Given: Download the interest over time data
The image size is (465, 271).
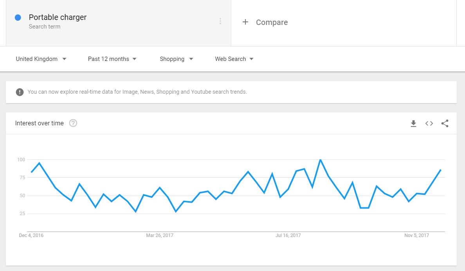Looking at the screenshot, I should (413, 123).
